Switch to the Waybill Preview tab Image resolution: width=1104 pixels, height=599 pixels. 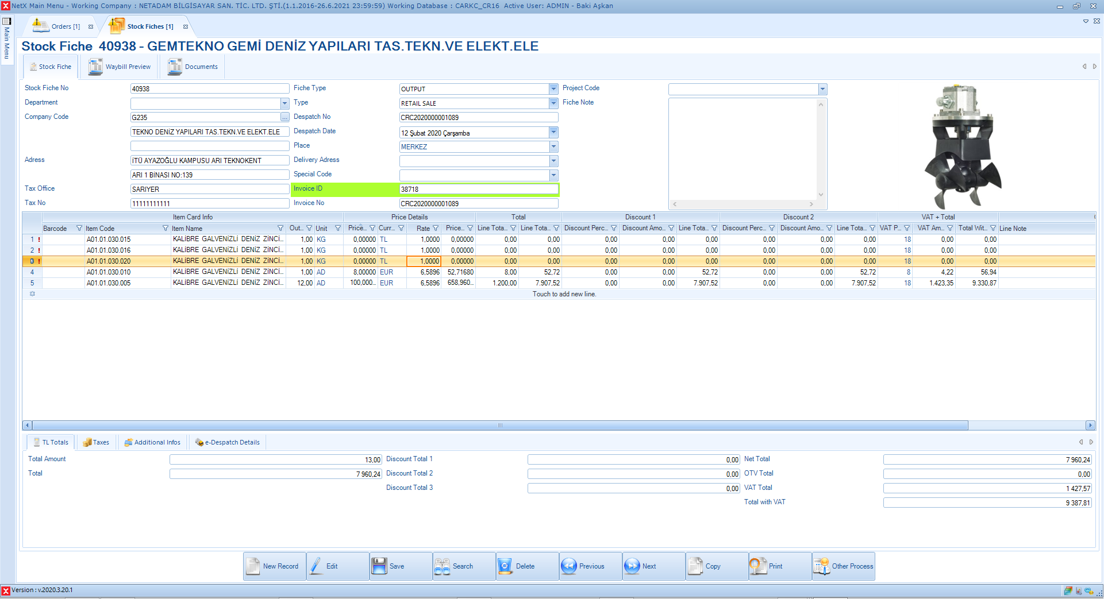click(120, 67)
